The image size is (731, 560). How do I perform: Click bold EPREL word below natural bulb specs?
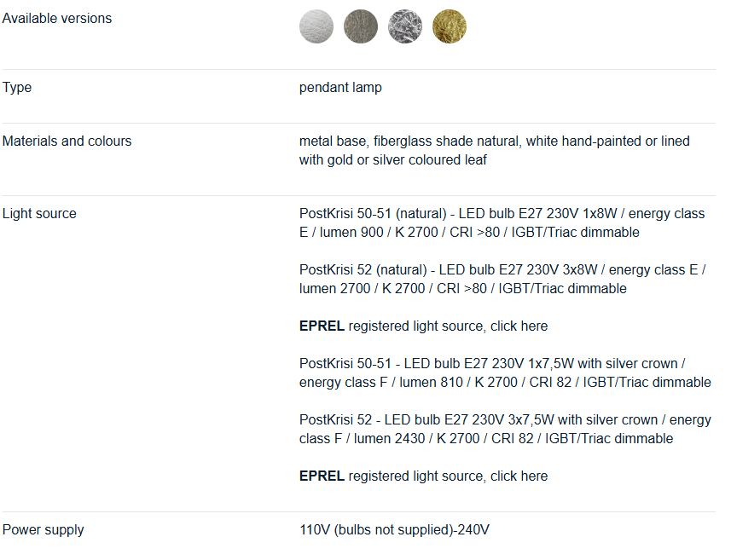click(322, 326)
